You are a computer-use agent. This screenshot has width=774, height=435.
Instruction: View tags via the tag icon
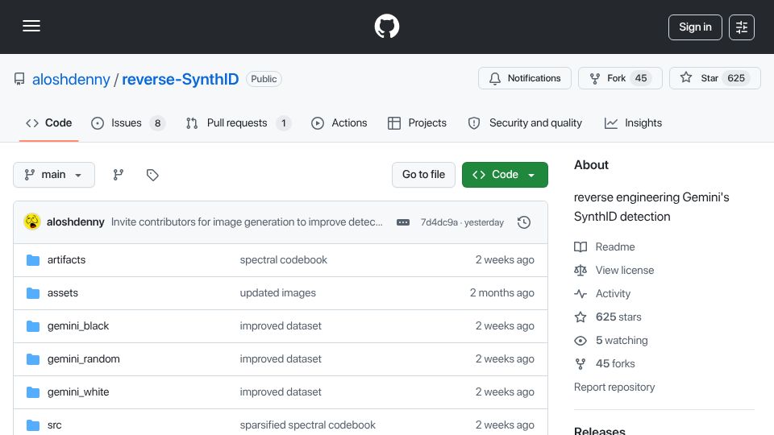152,175
